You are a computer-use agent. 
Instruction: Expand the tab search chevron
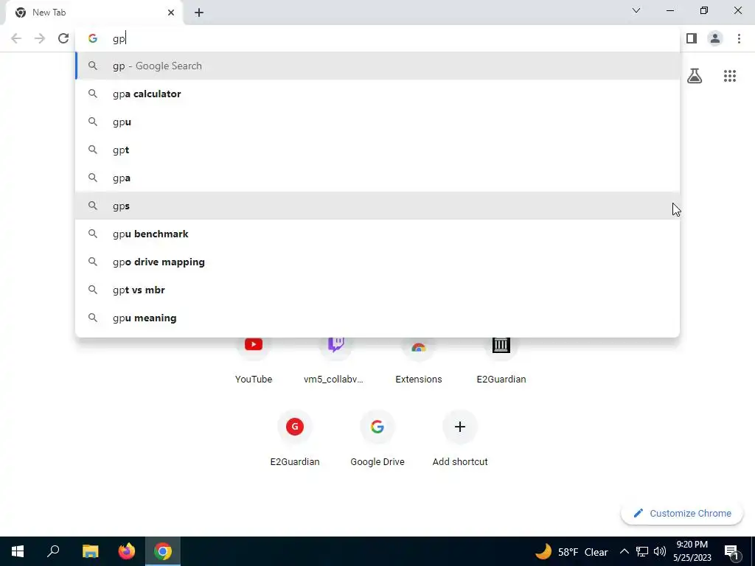[x=636, y=10]
